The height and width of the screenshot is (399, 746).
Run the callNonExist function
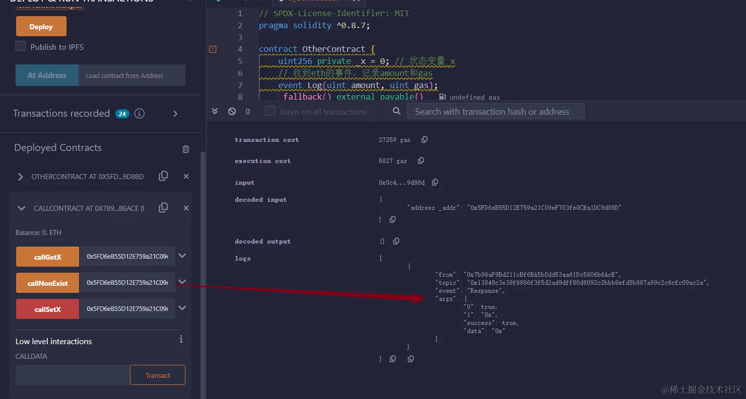47,283
